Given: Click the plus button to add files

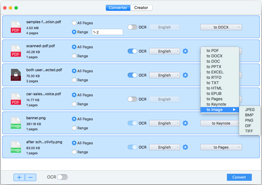Looking at the screenshot, I should click(19, 177).
